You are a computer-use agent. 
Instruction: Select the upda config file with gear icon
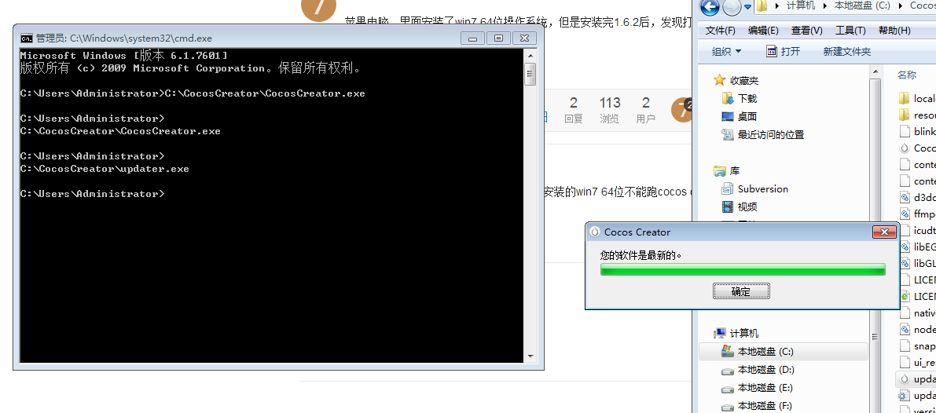904,395
